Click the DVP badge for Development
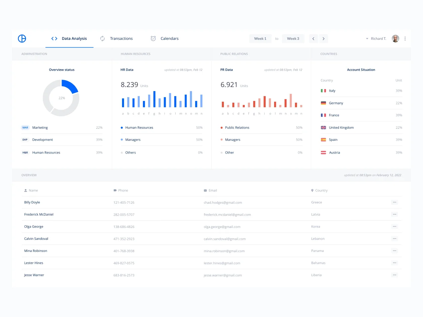This screenshot has width=423, height=317. pos(25,140)
